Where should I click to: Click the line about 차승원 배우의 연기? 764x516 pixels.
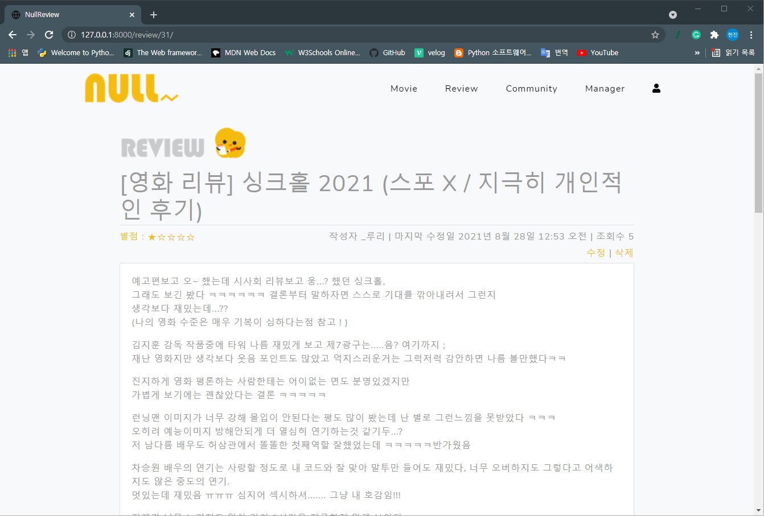[x=372, y=468]
